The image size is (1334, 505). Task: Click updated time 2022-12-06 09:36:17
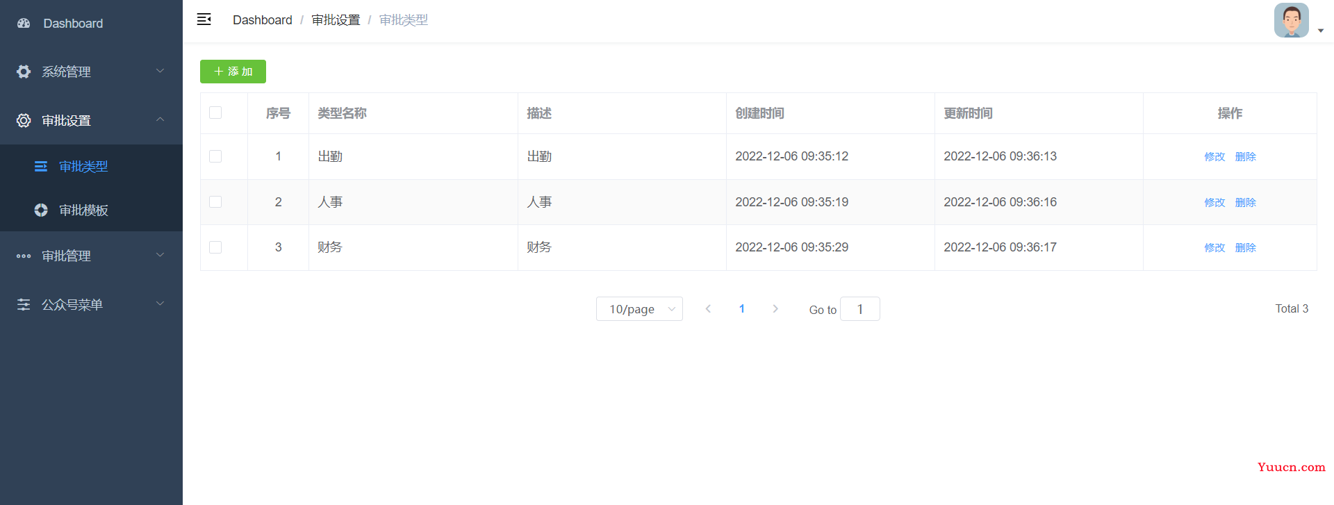click(1000, 247)
